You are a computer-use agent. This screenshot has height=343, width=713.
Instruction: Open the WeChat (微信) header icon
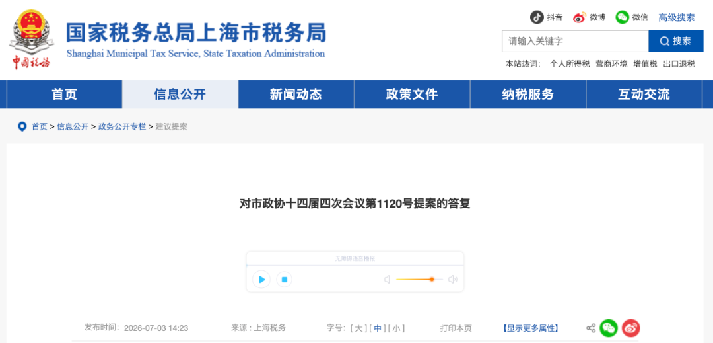click(622, 17)
